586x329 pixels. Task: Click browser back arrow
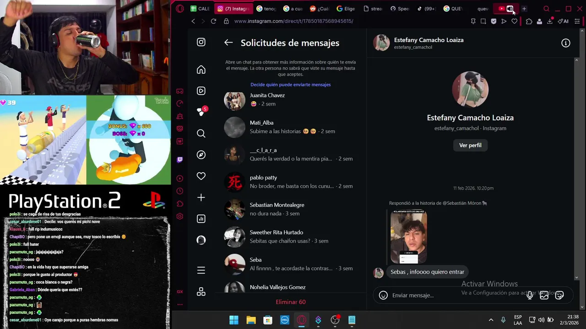pyautogui.click(x=193, y=21)
